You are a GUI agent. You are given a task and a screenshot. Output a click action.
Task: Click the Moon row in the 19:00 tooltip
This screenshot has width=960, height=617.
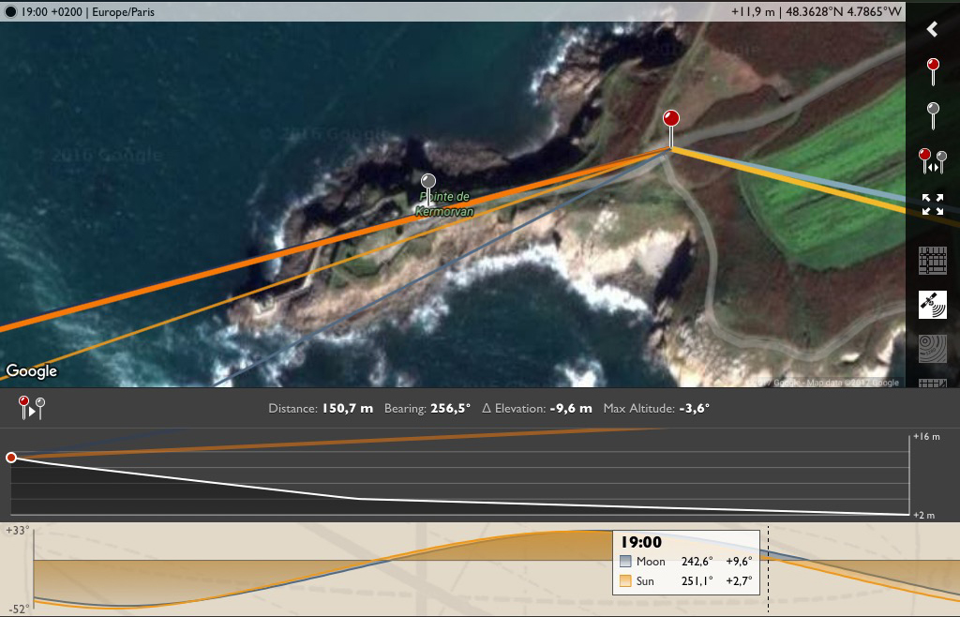(x=685, y=562)
